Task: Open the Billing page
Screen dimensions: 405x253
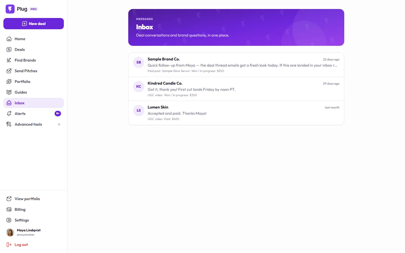Action: coord(34,209)
